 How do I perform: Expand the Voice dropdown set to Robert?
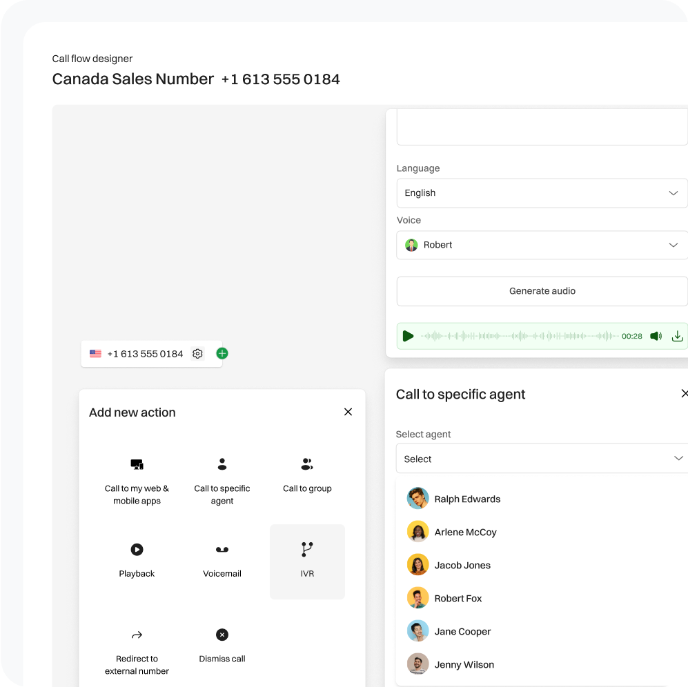[x=542, y=245]
